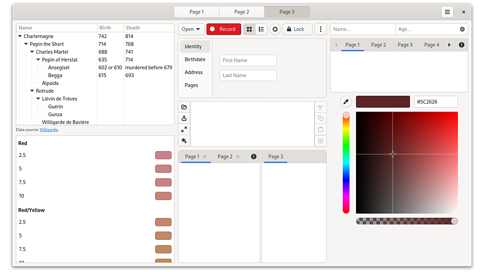Click into the First Name field
Viewport: 484px width, 272px height.
point(248,60)
